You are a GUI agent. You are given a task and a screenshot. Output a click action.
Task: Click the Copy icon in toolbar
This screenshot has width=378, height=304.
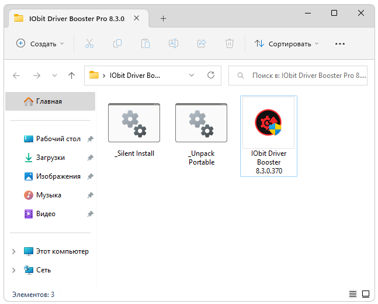coord(117,44)
